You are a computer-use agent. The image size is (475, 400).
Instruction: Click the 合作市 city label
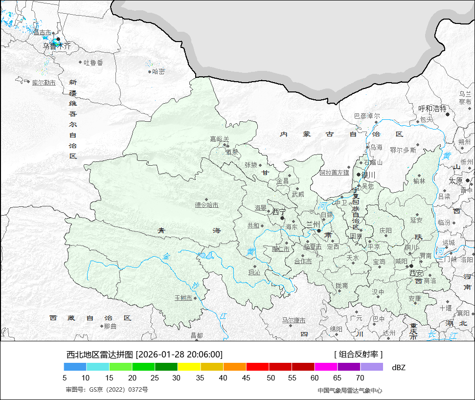(303, 261)
